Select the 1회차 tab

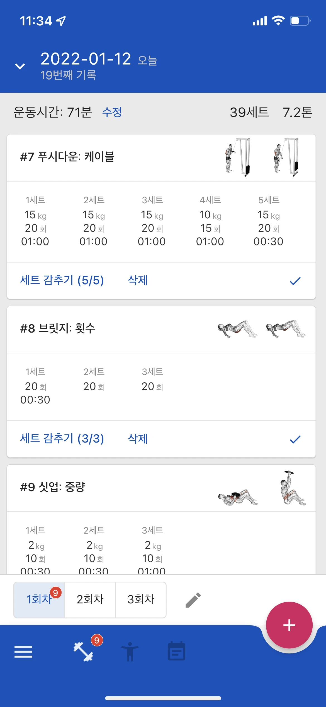pyautogui.click(x=39, y=599)
